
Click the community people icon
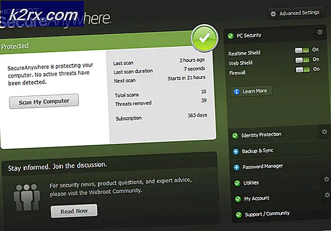coord(27,198)
